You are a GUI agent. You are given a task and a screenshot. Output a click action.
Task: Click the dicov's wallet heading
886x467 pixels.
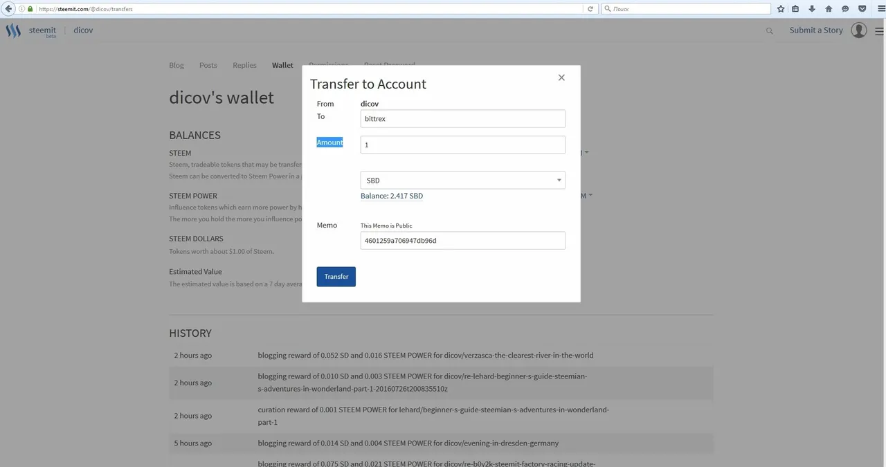tap(221, 98)
